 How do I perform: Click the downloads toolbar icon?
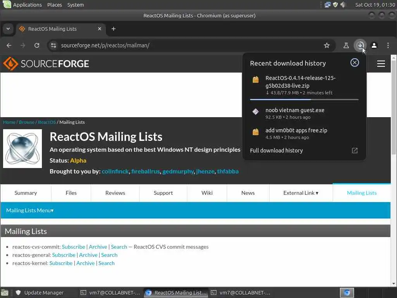pyautogui.click(x=360, y=45)
